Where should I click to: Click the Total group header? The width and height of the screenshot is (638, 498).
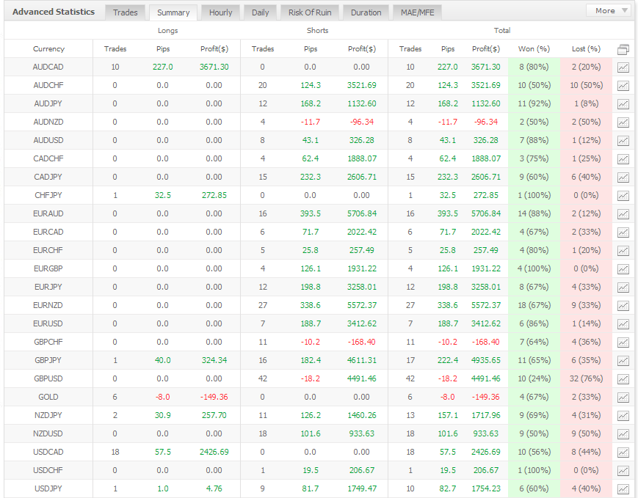click(502, 31)
